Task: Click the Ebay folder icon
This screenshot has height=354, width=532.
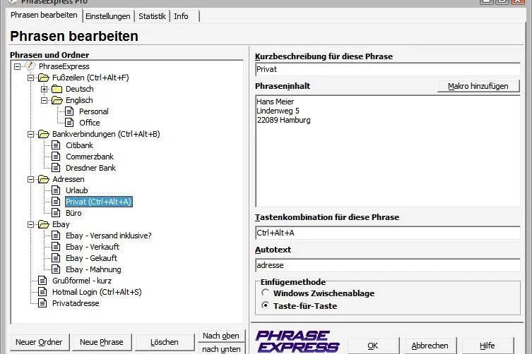Action: 43,224
